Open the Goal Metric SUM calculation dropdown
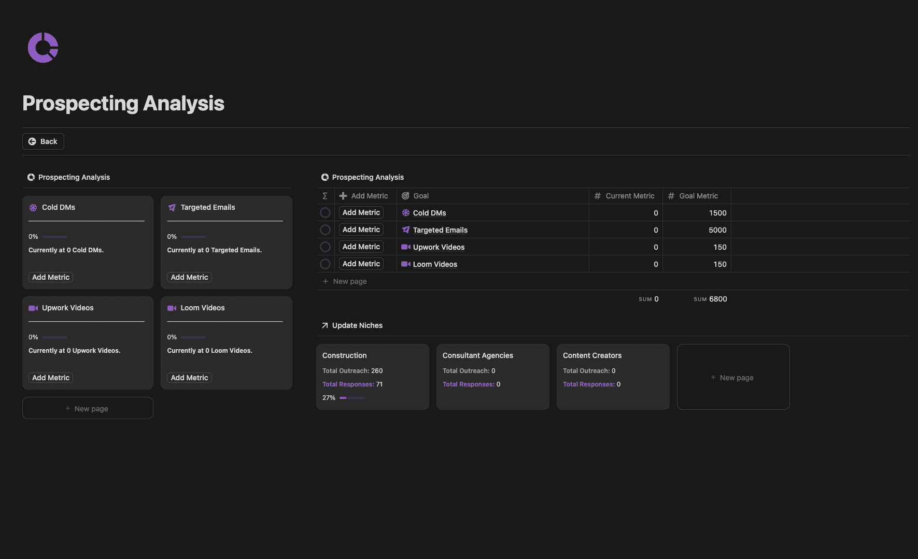 pyautogui.click(x=710, y=299)
